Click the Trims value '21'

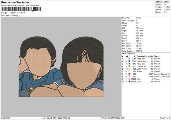tap(137, 25)
